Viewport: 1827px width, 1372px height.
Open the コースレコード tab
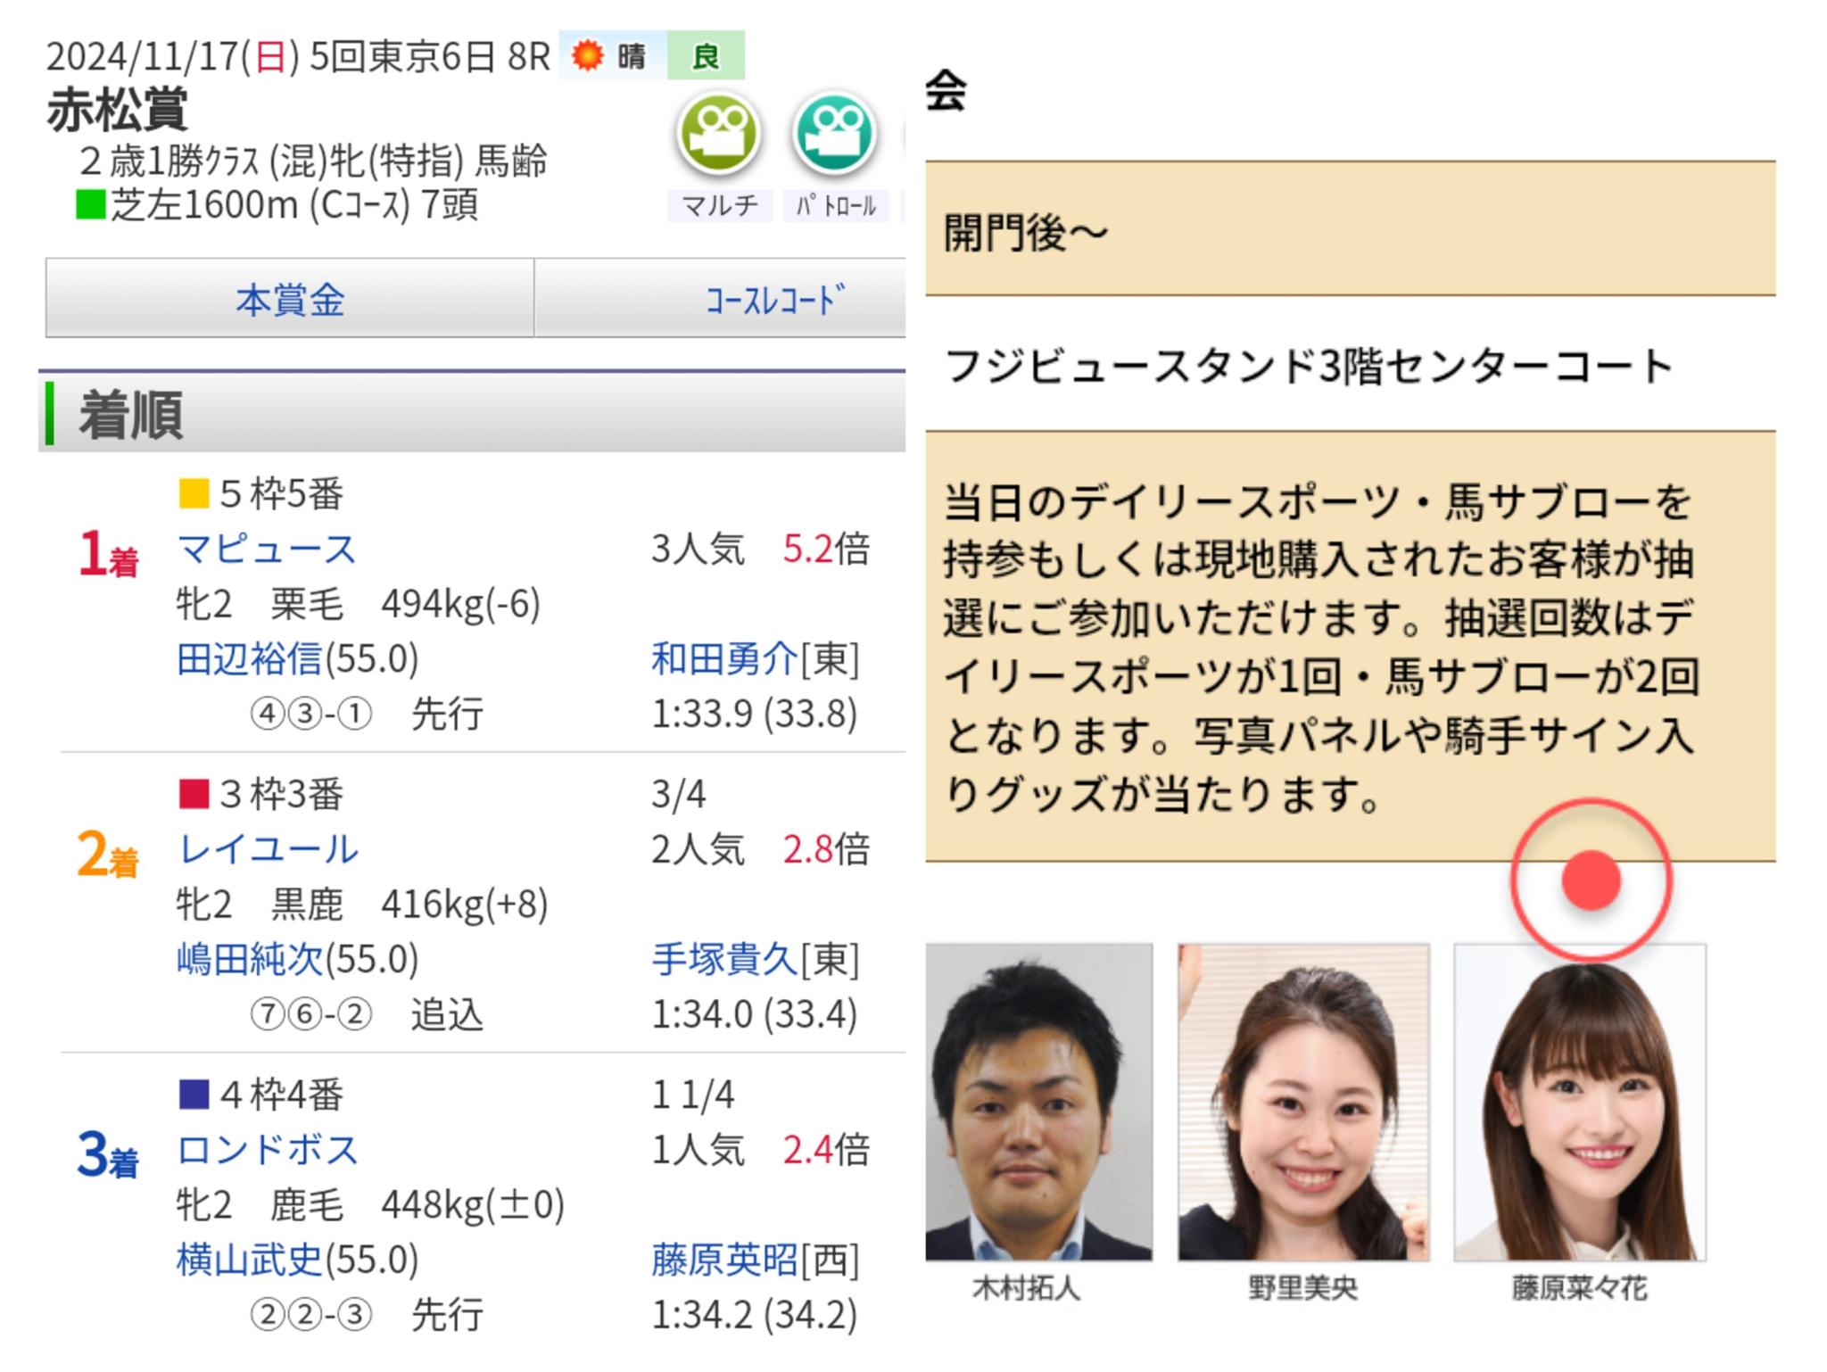coord(774,299)
